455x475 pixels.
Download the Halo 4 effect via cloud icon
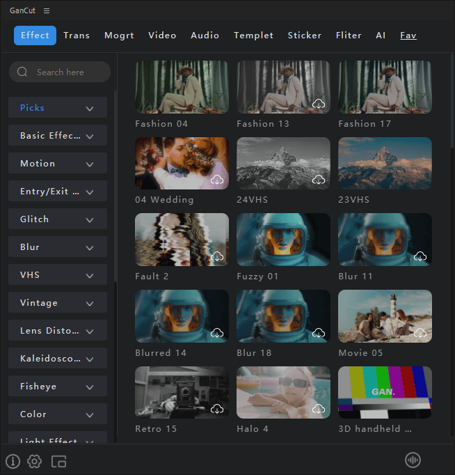[319, 410]
